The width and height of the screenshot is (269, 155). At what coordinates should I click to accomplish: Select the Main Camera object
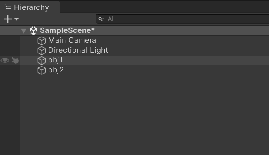pos(72,40)
